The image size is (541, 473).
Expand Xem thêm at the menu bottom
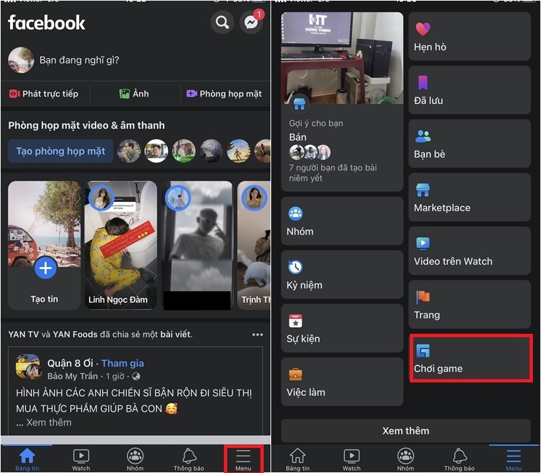pos(406,430)
